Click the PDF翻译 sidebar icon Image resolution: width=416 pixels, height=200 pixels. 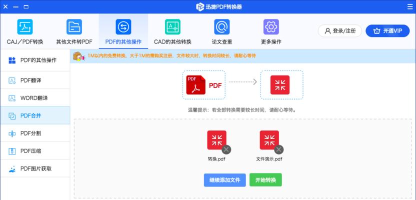pos(12,80)
